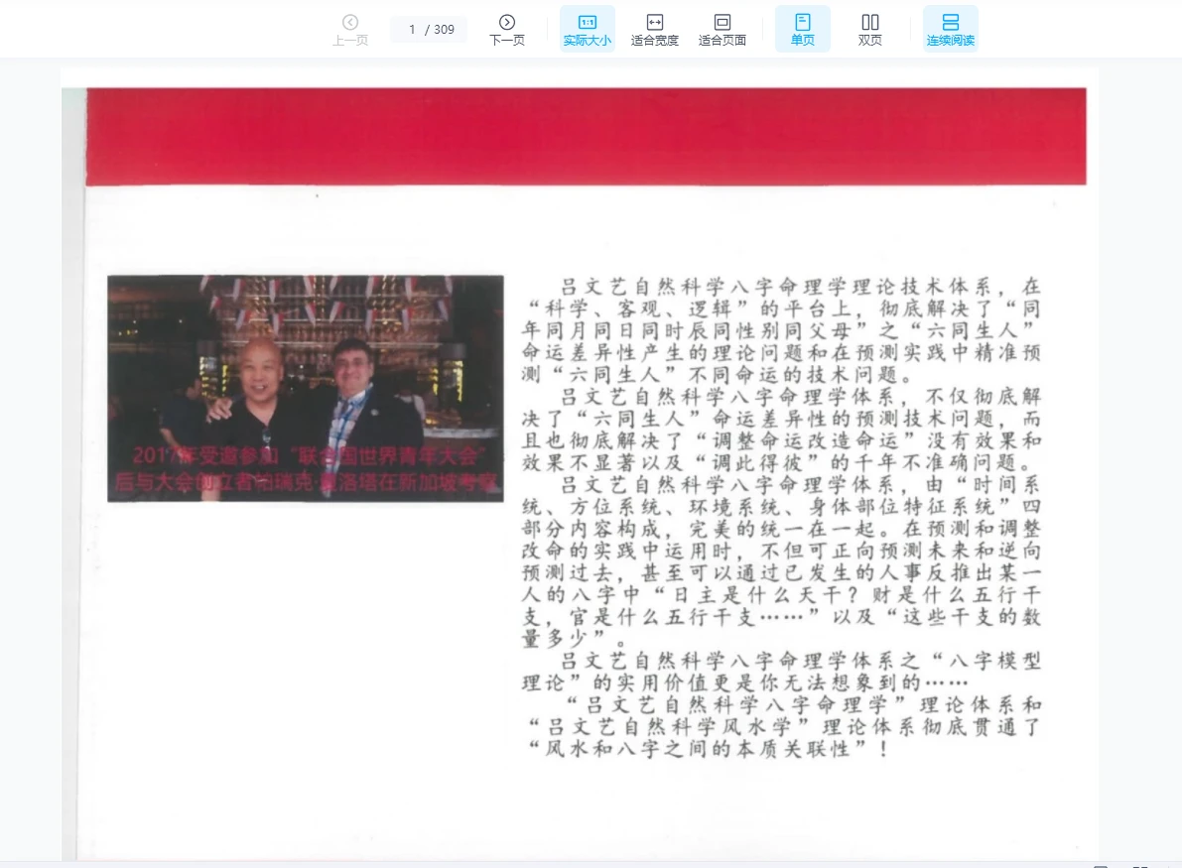This screenshot has width=1182, height=868.
Task: Click the red caption text on photo
Action: (x=306, y=468)
